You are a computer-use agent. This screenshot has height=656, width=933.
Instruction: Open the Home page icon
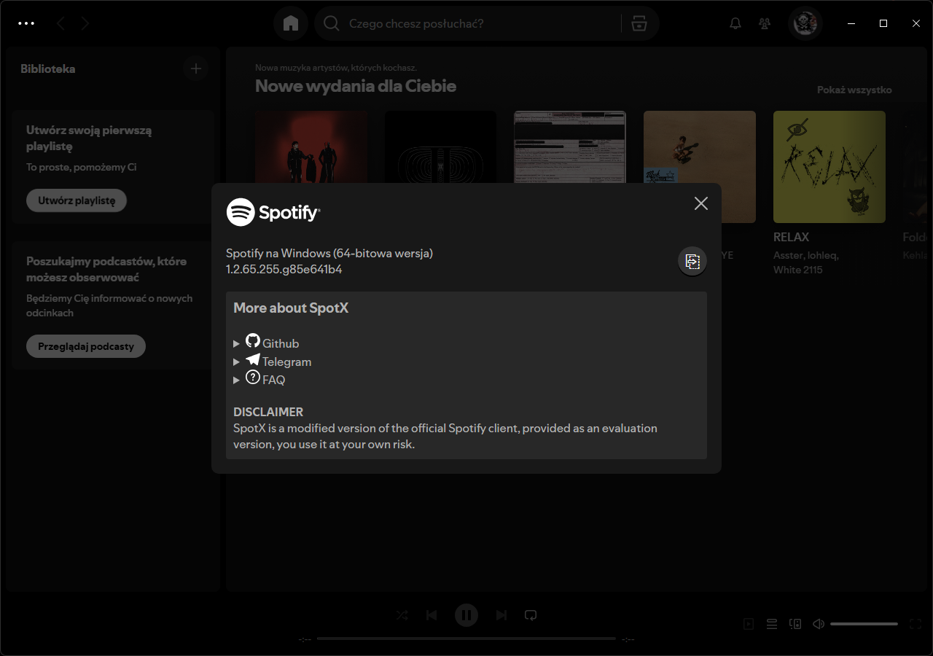[291, 23]
